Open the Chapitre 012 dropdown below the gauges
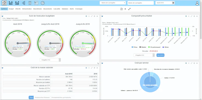This screenshot has height=100, width=202. tap(50, 60)
